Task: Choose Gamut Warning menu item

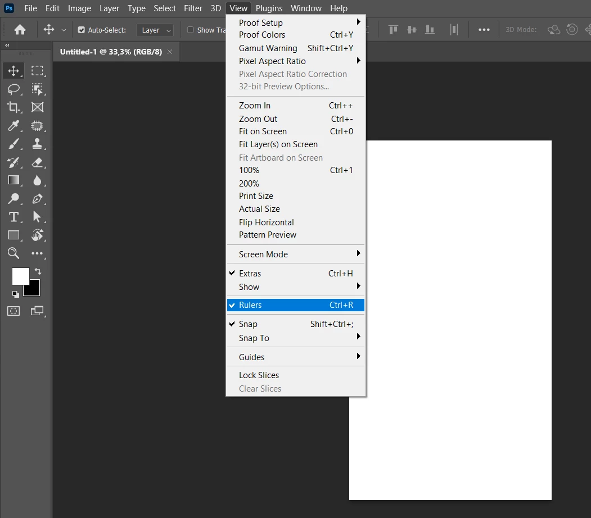Action: click(296, 48)
